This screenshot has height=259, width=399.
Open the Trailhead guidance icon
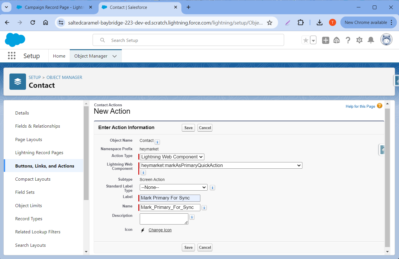(x=337, y=40)
